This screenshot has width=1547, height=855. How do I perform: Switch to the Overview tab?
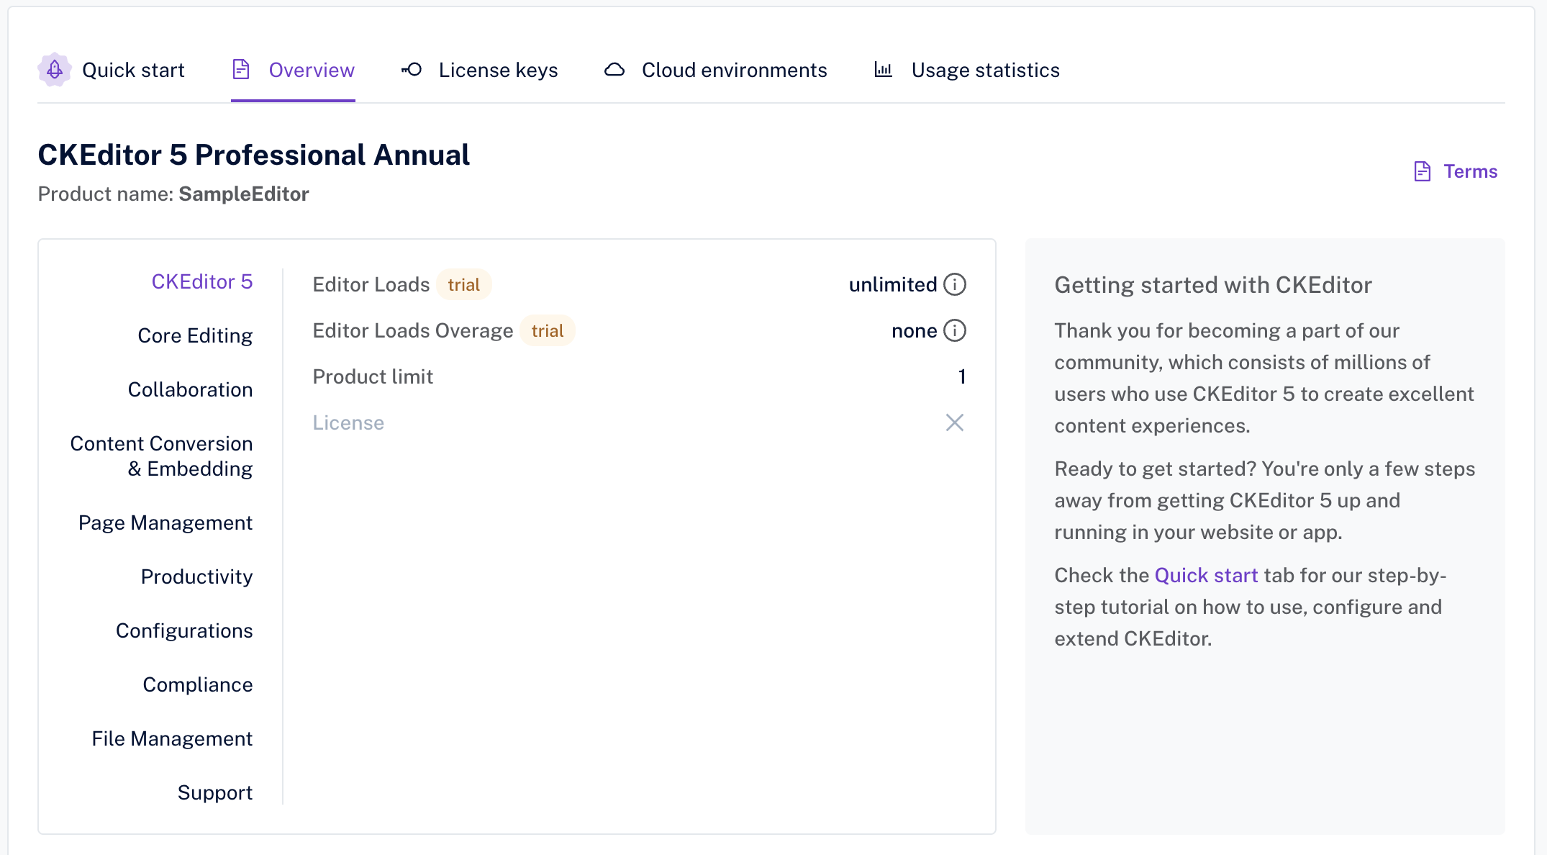click(x=293, y=70)
